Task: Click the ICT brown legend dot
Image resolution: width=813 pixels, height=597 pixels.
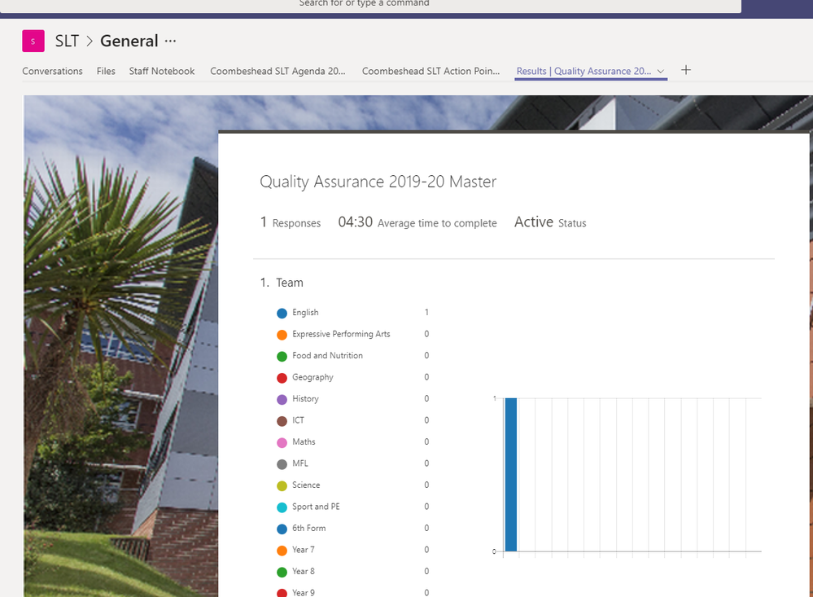Action: click(x=282, y=421)
